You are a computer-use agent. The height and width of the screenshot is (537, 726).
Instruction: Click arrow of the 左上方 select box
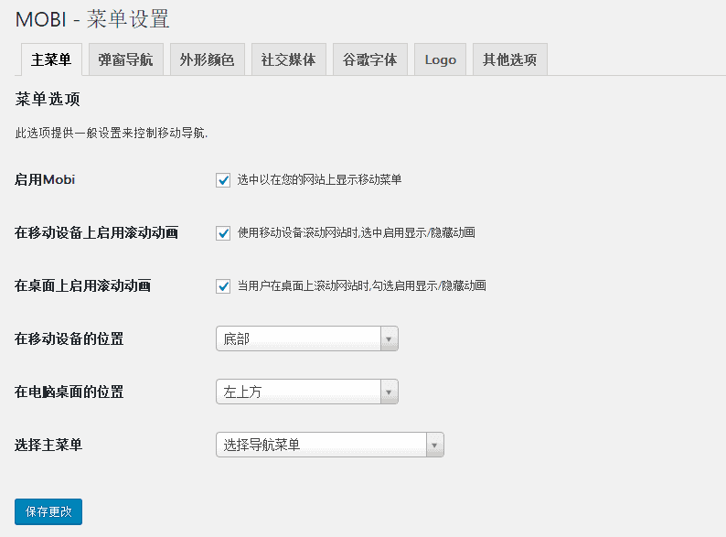click(389, 392)
